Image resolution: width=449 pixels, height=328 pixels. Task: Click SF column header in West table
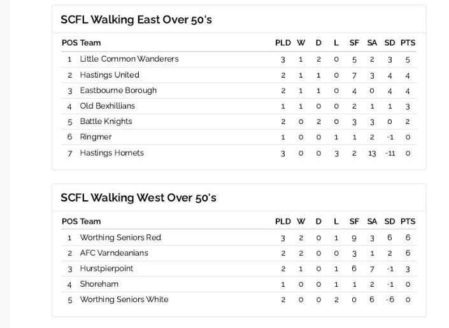click(354, 221)
